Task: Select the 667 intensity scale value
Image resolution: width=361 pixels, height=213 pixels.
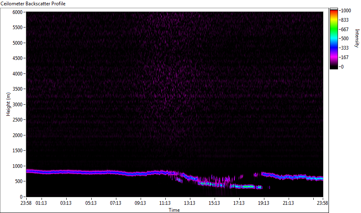Action: click(345, 30)
